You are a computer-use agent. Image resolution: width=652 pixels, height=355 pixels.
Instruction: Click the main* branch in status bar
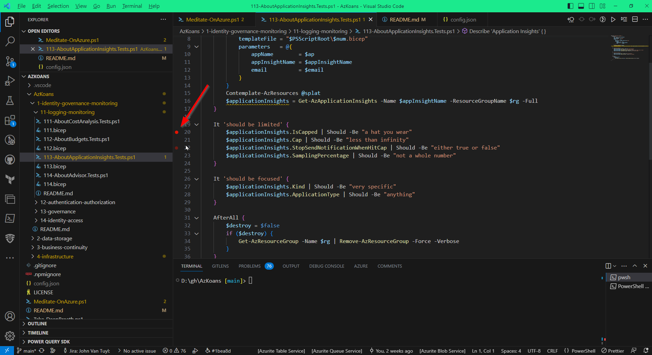[26, 351]
